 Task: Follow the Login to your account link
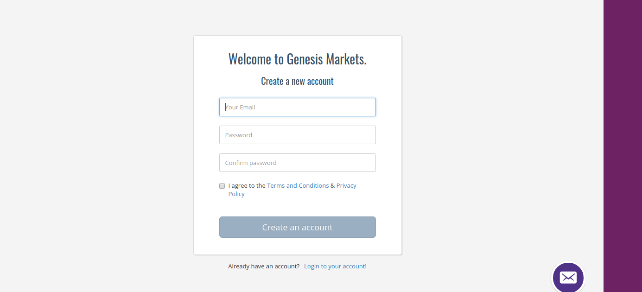335,266
